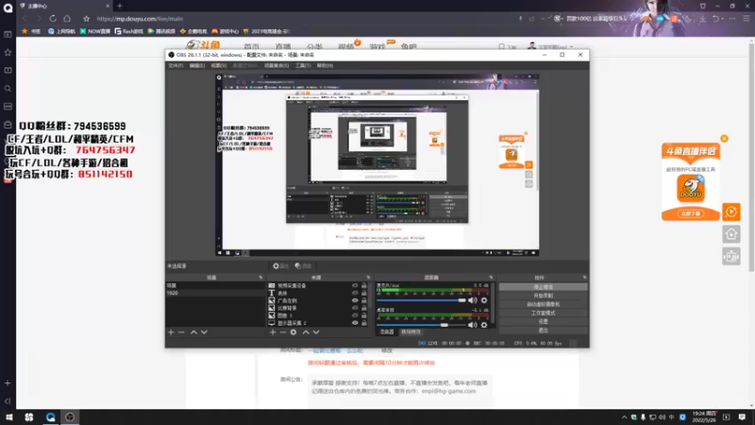Hide the 广告左侧 source
The image size is (755, 425).
[355, 300]
